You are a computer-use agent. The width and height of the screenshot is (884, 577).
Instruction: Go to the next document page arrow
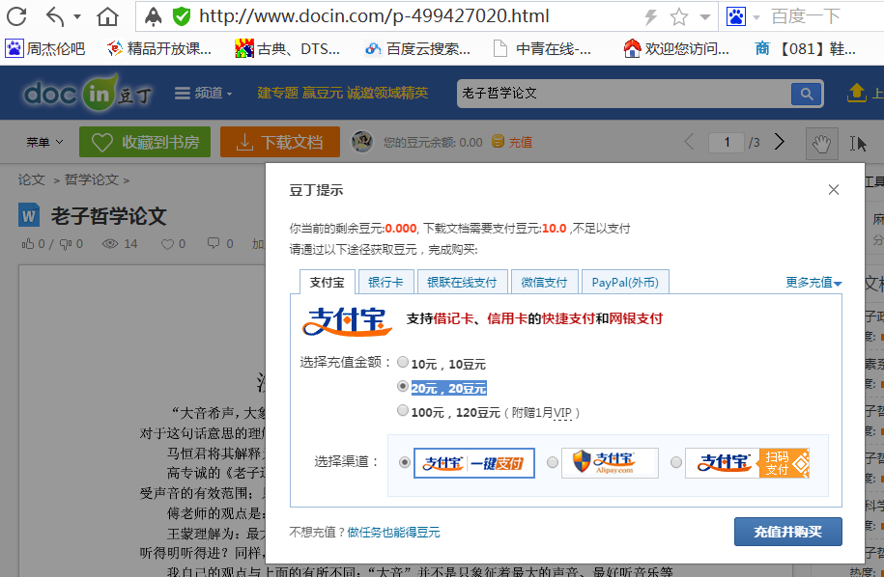pyautogui.click(x=779, y=142)
